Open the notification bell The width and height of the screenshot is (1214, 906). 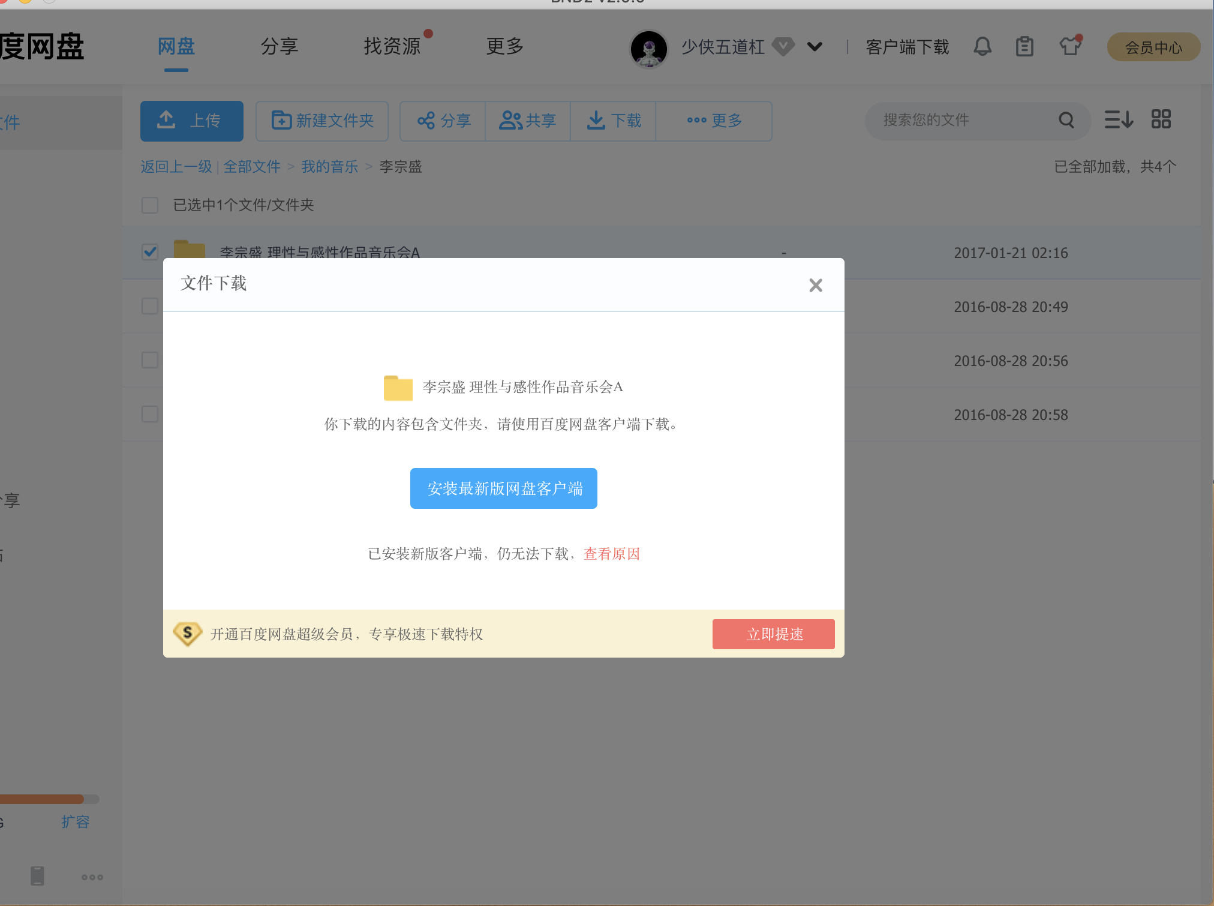(x=982, y=47)
